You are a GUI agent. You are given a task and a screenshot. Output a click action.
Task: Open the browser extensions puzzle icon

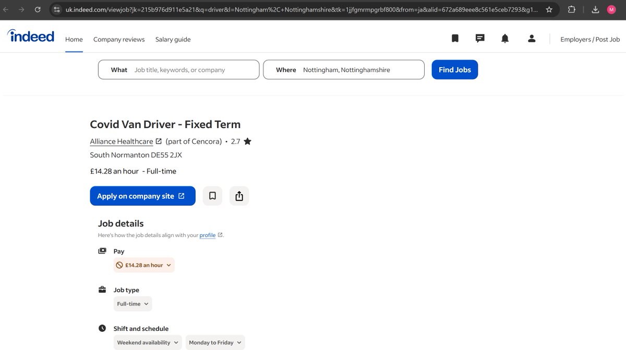(572, 9)
